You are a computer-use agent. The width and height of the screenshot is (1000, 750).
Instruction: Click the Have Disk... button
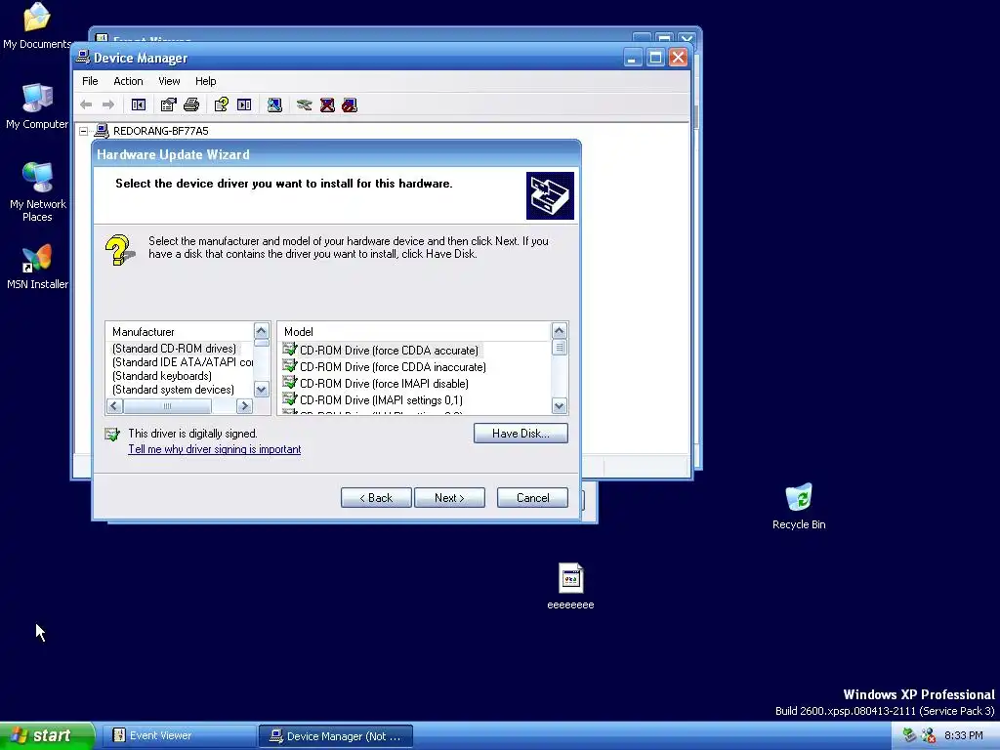click(x=521, y=433)
